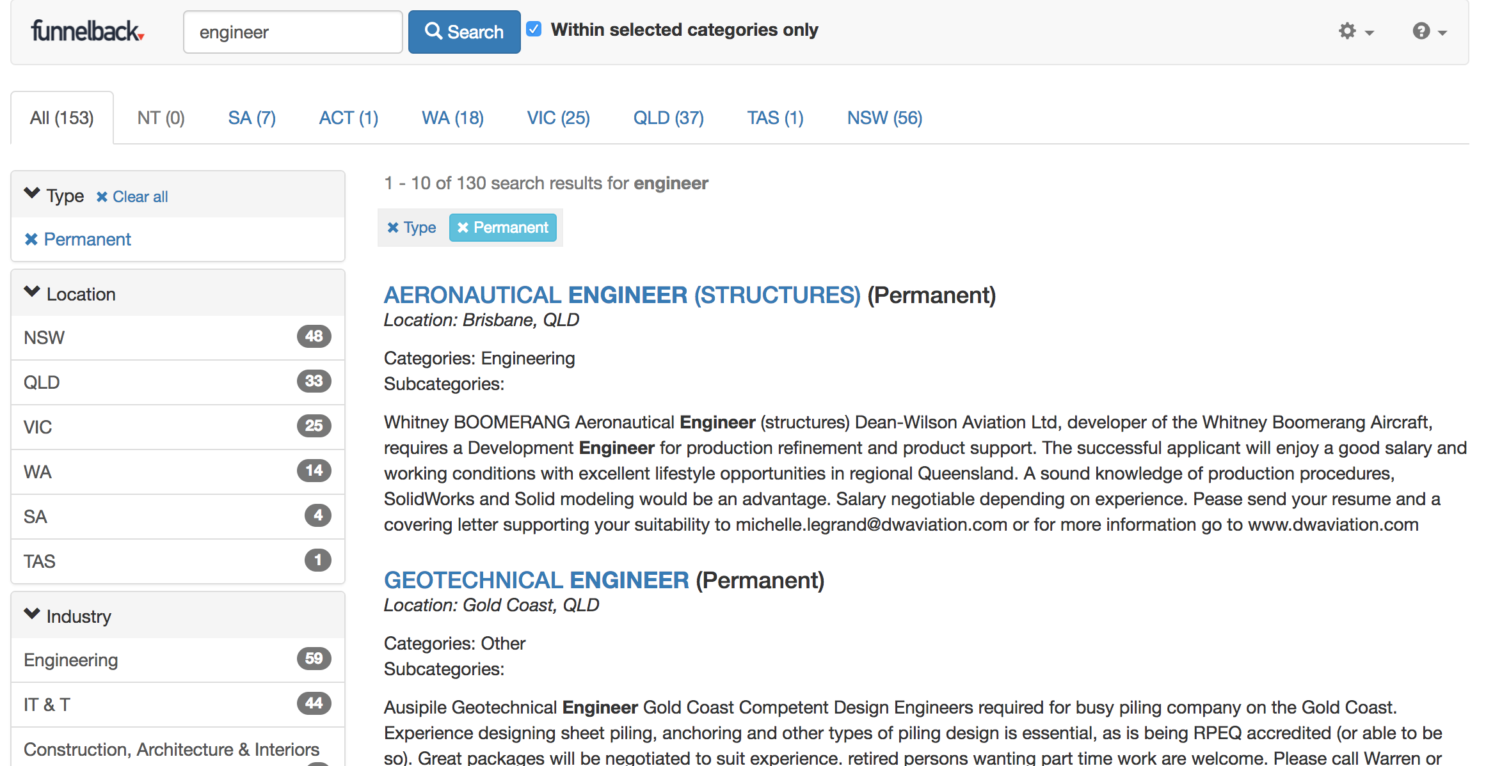The width and height of the screenshot is (1486, 766).
Task: Filter by Engineering industry facet
Action: coord(70,660)
